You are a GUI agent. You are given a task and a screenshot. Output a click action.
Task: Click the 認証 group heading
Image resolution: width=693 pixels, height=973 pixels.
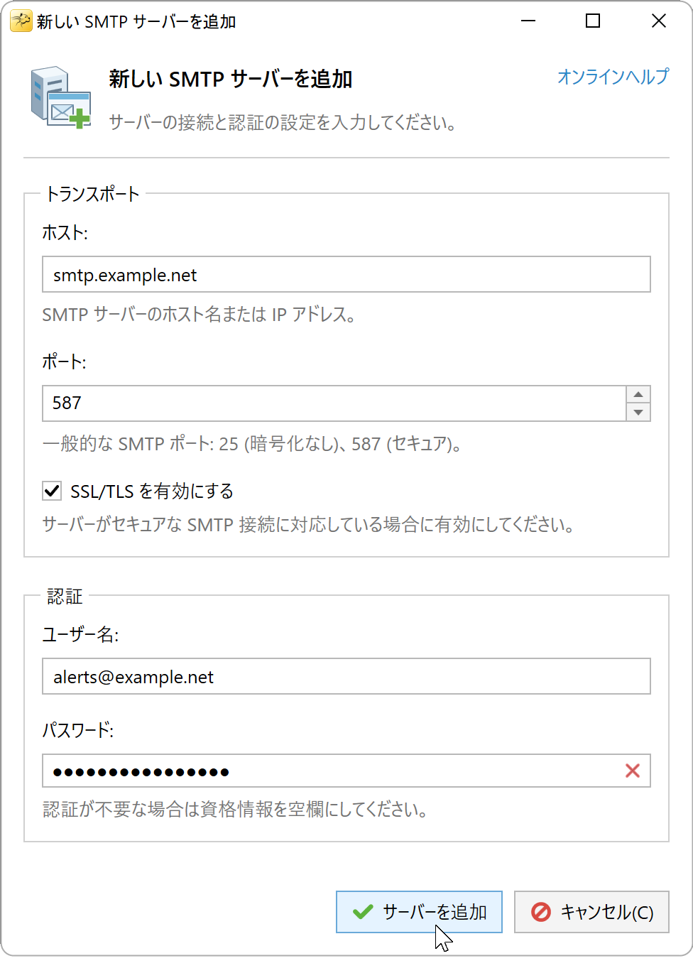65,596
